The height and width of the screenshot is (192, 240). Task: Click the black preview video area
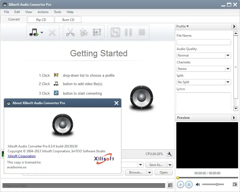tap(207, 145)
